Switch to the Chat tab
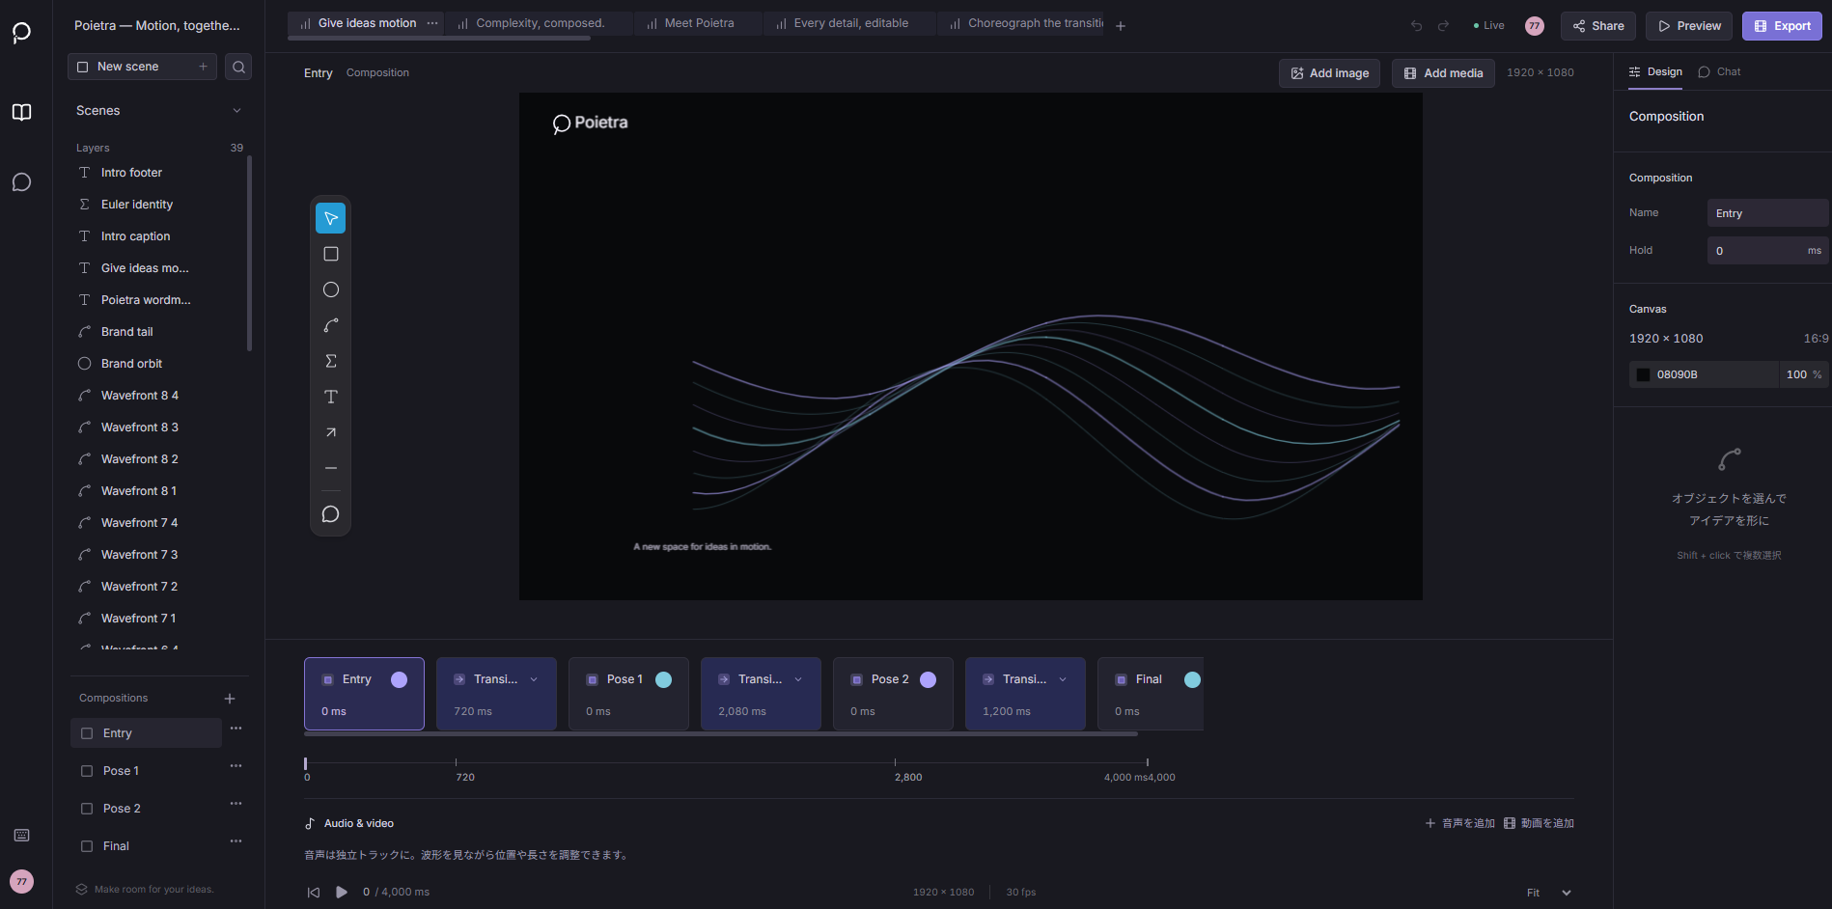1832x909 pixels. pos(1719,71)
